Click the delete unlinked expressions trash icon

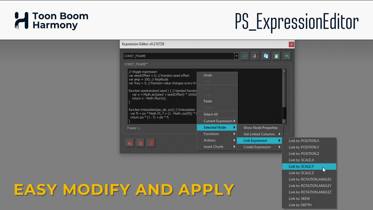[140, 143]
